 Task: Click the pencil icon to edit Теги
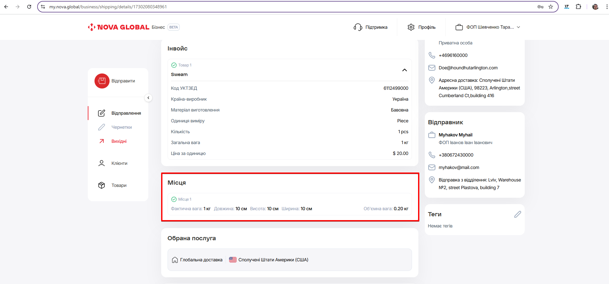point(517,214)
